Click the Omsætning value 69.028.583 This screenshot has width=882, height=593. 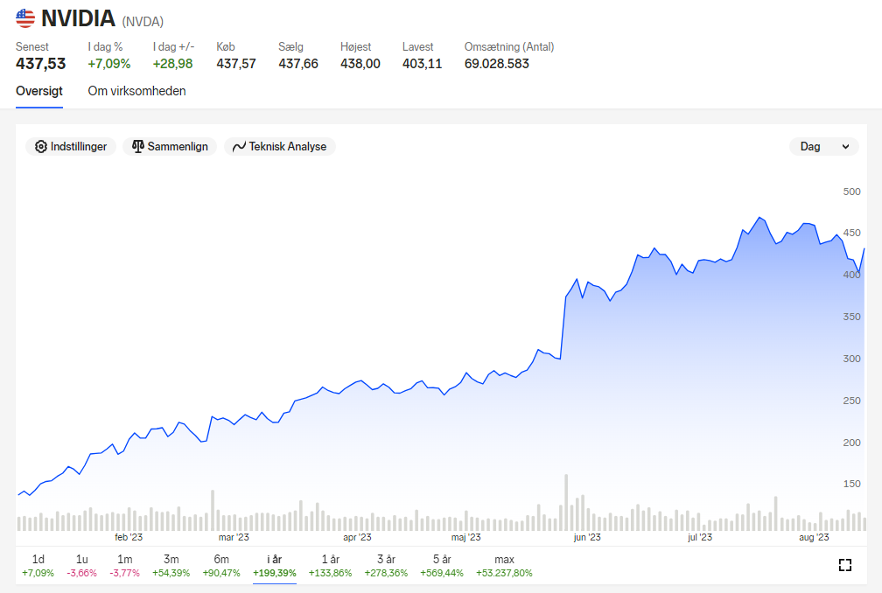click(497, 64)
